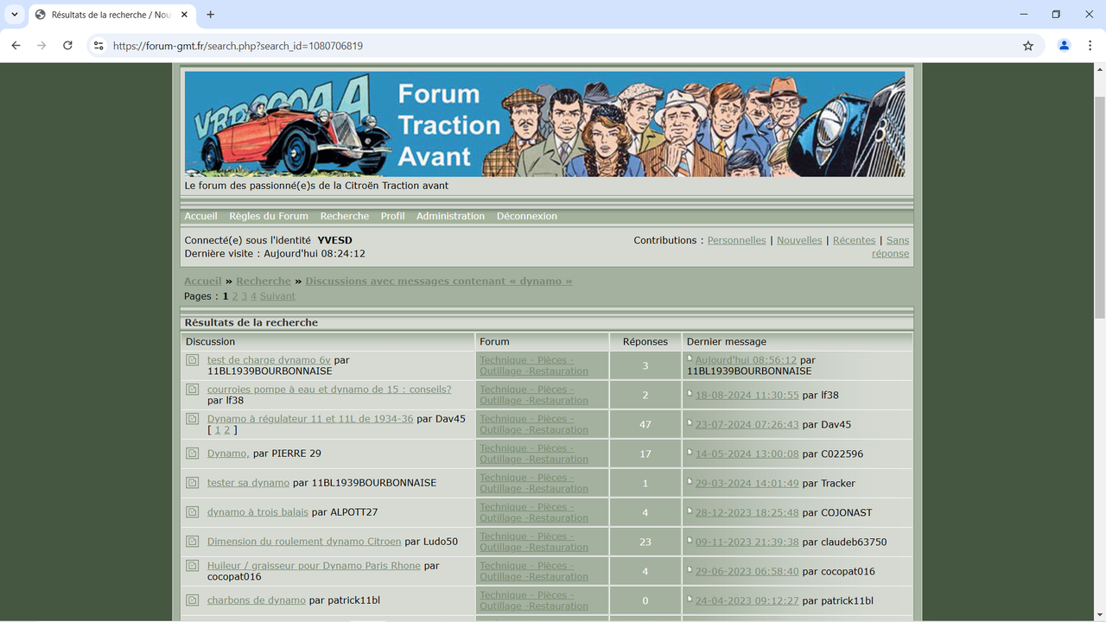The image size is (1106, 622).
Task: Click the topic icon beside Huileur / graisseur
Action: coord(192,566)
